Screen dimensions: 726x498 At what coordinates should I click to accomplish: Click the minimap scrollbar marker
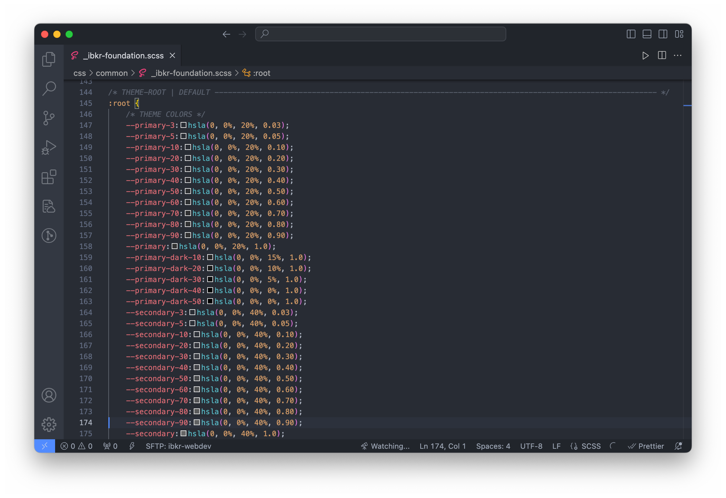(x=687, y=106)
